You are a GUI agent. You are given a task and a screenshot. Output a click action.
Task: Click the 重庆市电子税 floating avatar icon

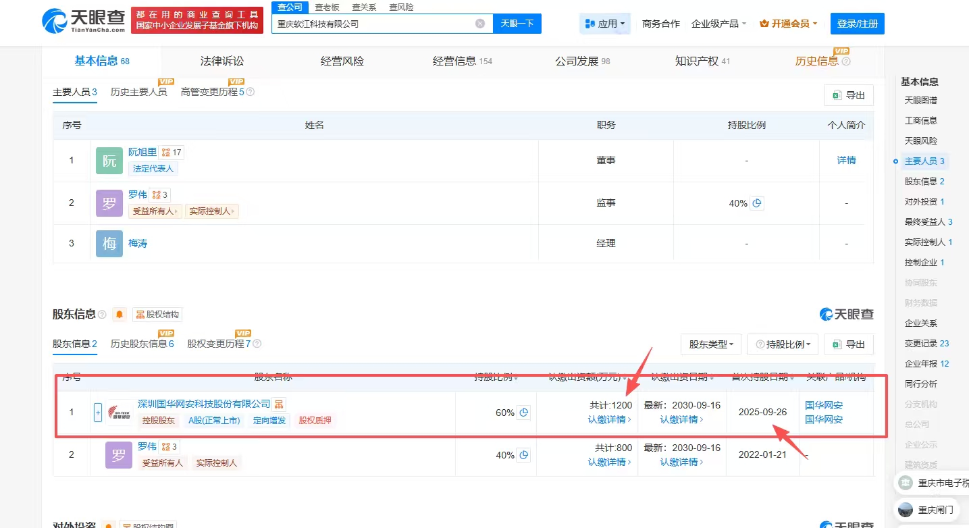pos(906,483)
